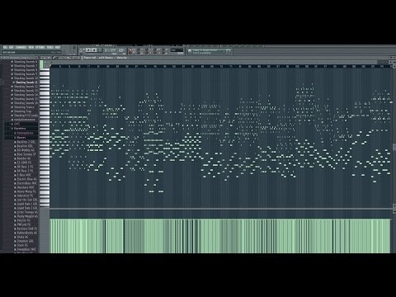This screenshot has height=297, width=396.
Task: Select Industrial FG preset
Action: click(x=24, y=196)
